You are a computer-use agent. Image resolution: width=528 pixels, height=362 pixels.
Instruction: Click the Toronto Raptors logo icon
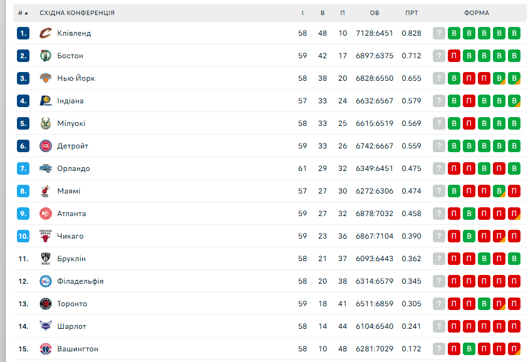[x=45, y=304]
